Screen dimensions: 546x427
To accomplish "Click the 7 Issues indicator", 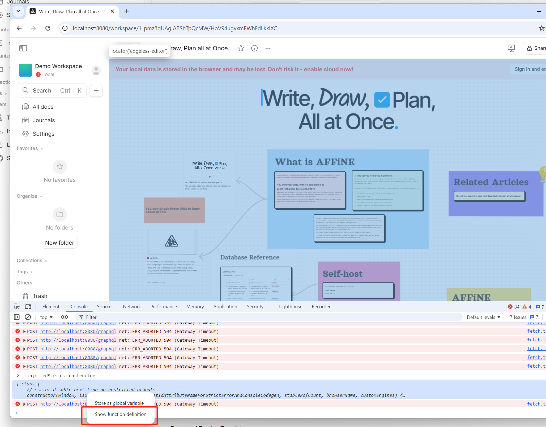I will tap(524, 317).
